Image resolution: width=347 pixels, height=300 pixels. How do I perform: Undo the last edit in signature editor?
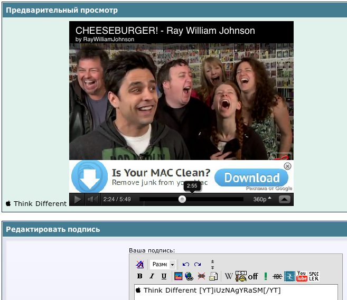[186, 264]
